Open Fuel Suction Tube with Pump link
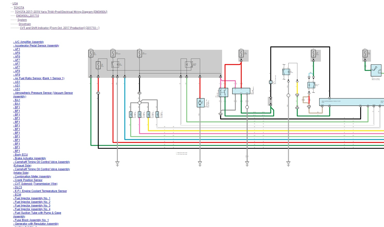The height and width of the screenshot is (227, 384). click(37, 215)
